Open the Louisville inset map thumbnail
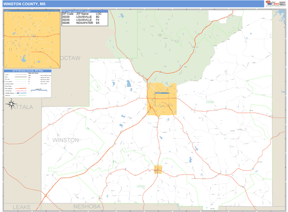Screen dimensions: 288x212 click(x=32, y=39)
